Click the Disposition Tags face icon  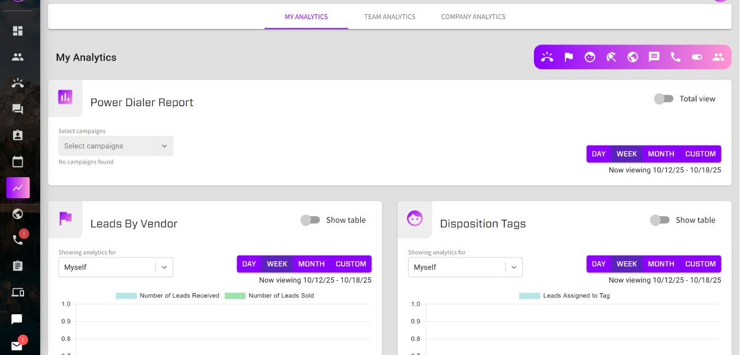(x=415, y=218)
